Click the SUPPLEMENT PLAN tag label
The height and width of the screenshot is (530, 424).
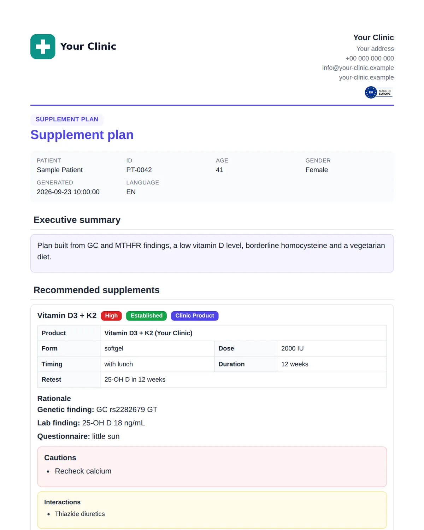(x=67, y=119)
